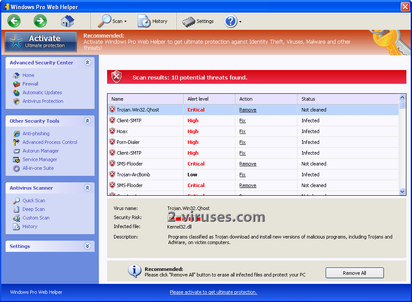Viewport: 412px width, 302px height.
Task: Click Remove link for Trojan.Win32.Qhost
Action: pos(248,110)
